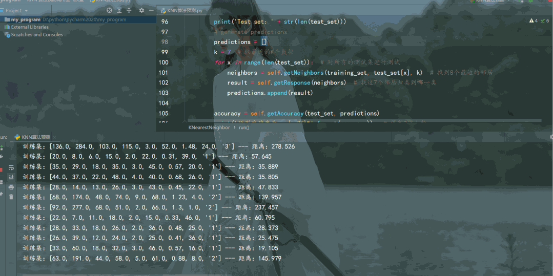Click output row with distance 278.526
553x276 pixels.
159,146
